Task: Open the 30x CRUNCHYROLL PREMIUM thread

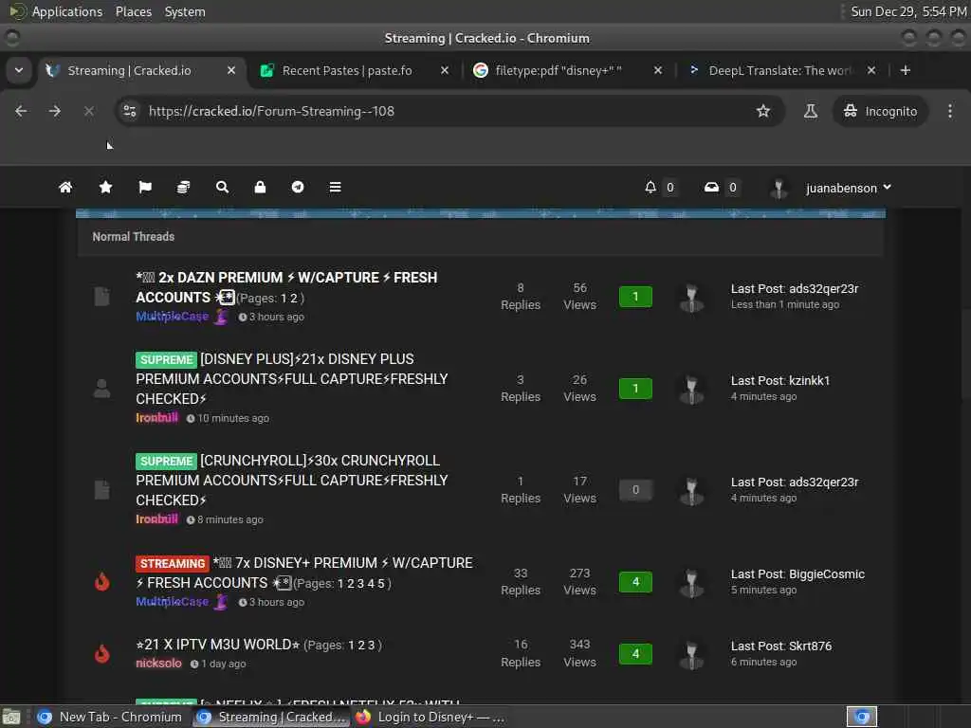Action: pos(292,481)
